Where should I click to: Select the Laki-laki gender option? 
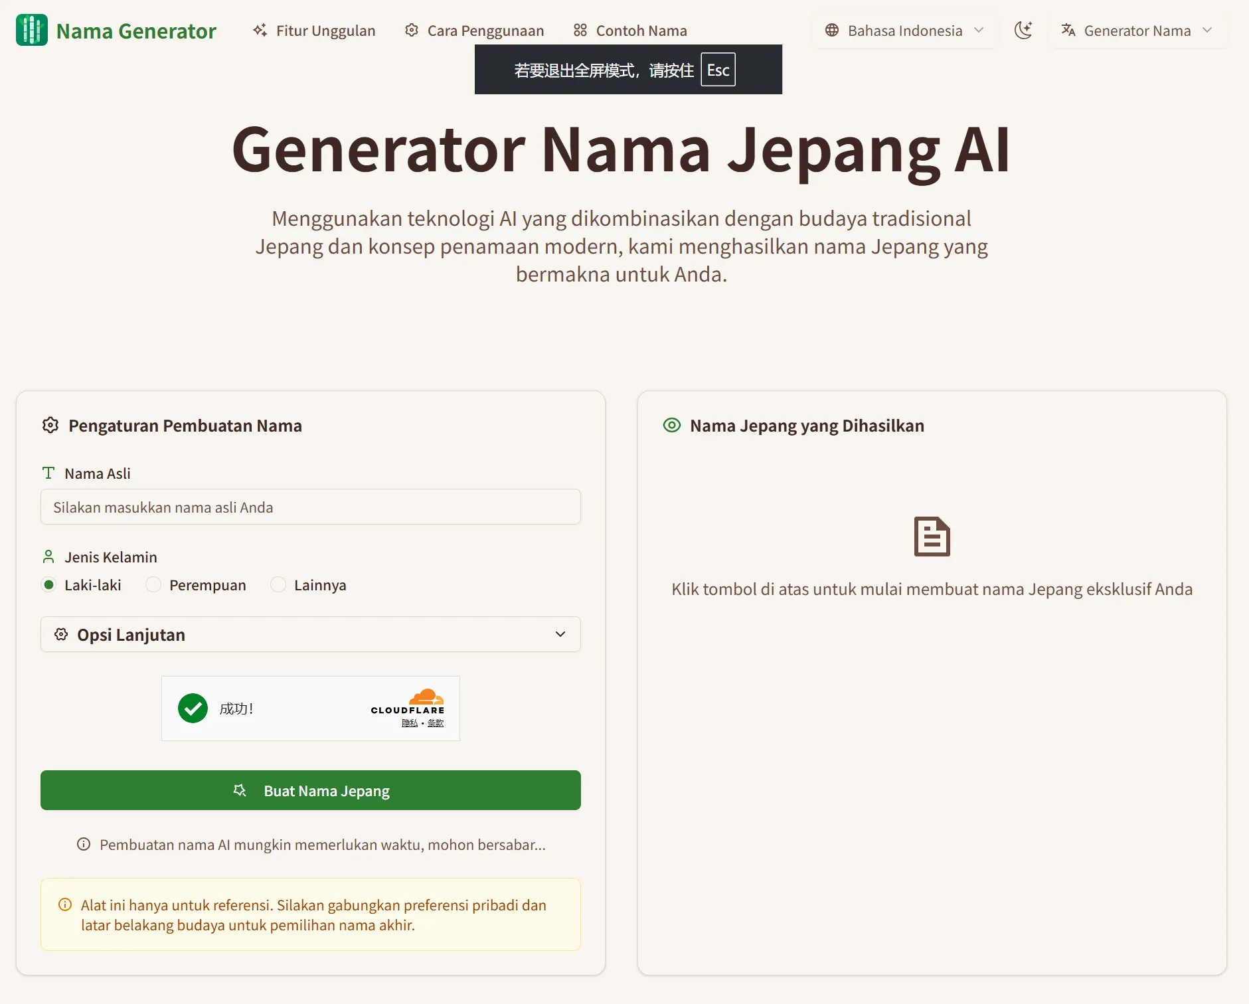48,585
